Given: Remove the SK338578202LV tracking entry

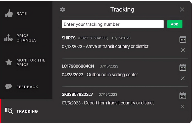Looking at the screenshot, I should coord(183,106).
